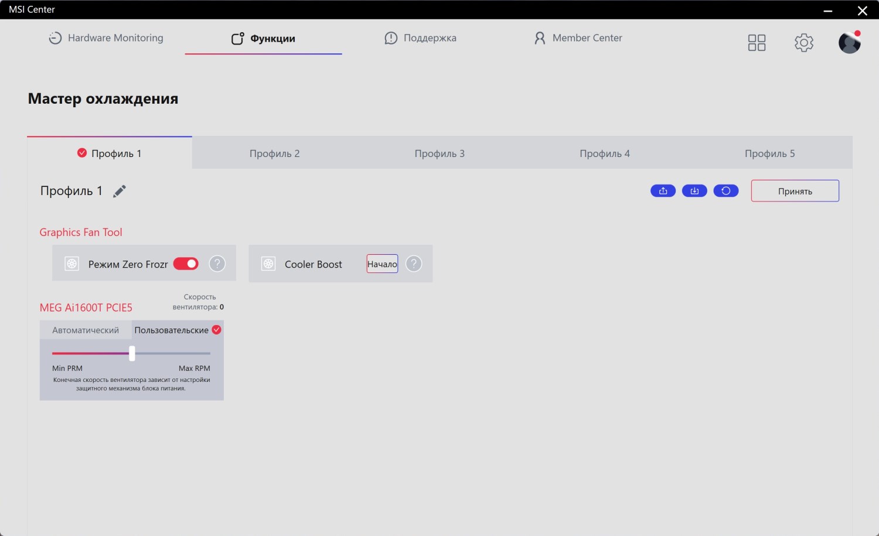Open the user profile avatar
This screenshot has width=879, height=536.
(x=849, y=43)
